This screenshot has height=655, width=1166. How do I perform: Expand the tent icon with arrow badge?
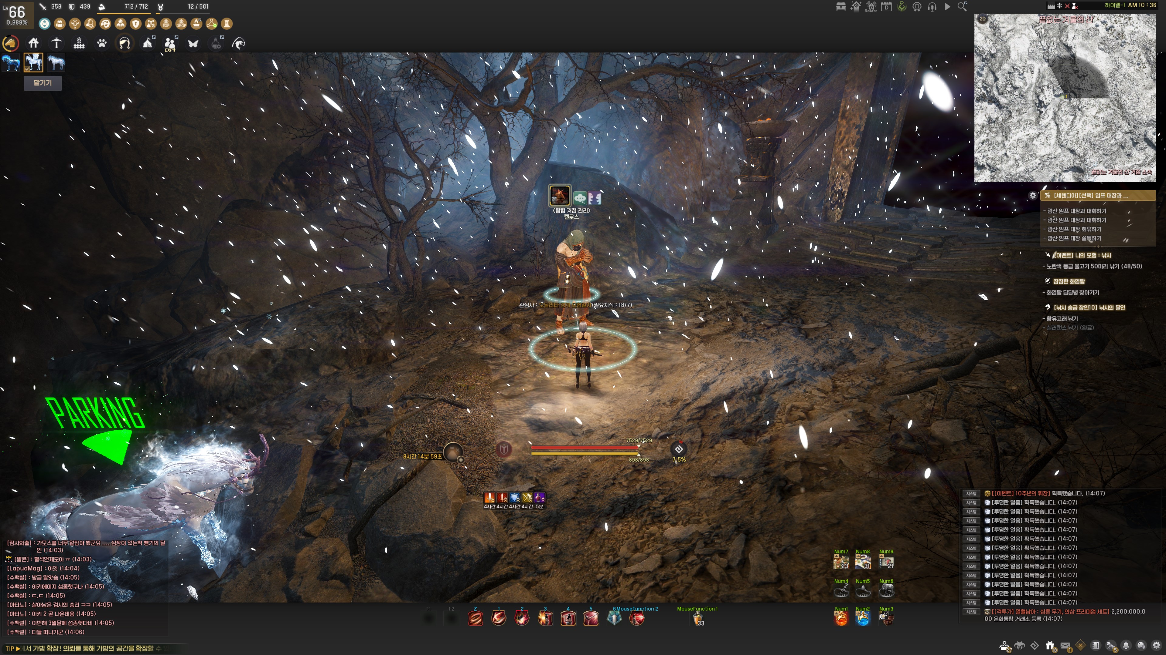tap(148, 43)
